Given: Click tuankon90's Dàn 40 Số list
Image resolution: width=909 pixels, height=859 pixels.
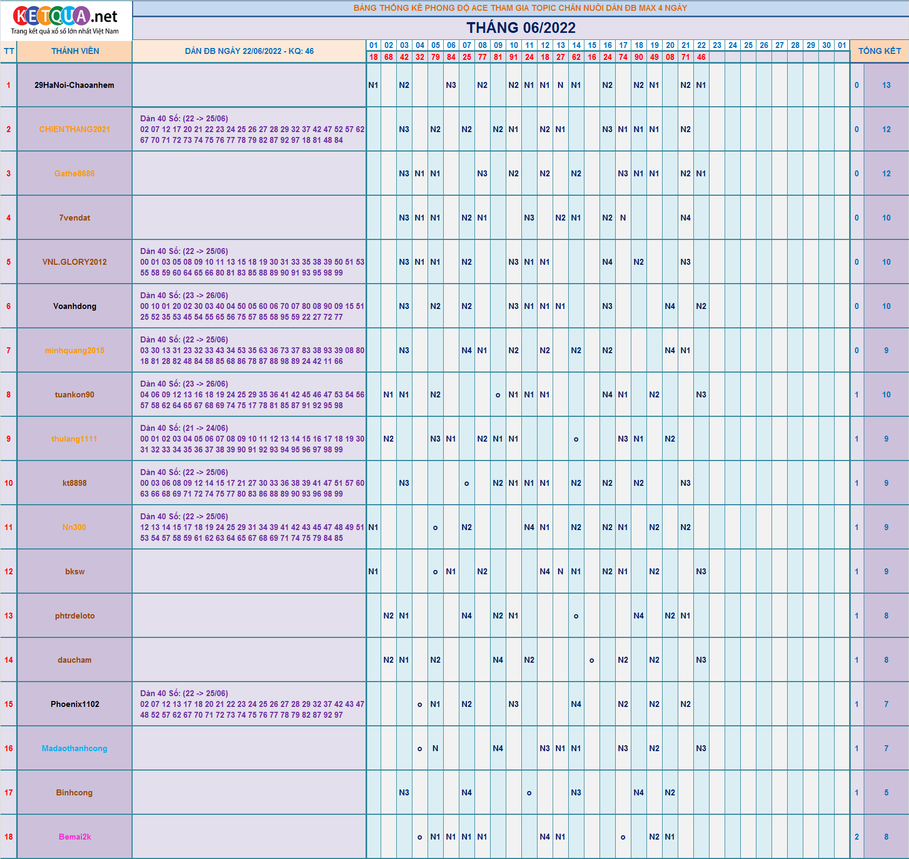Looking at the screenshot, I should [x=252, y=395].
